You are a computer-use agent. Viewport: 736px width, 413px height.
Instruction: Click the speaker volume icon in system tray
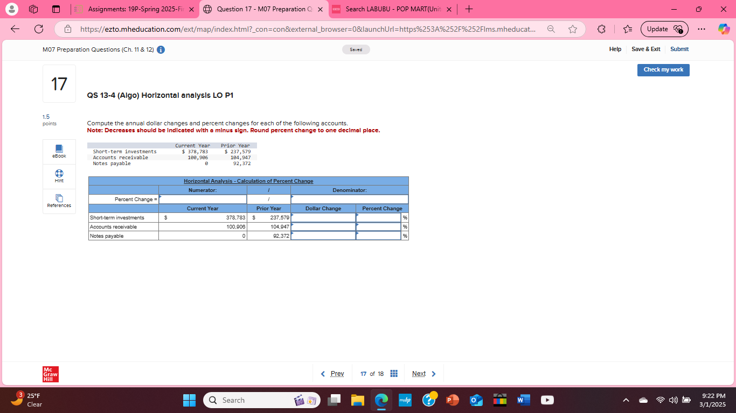673,400
